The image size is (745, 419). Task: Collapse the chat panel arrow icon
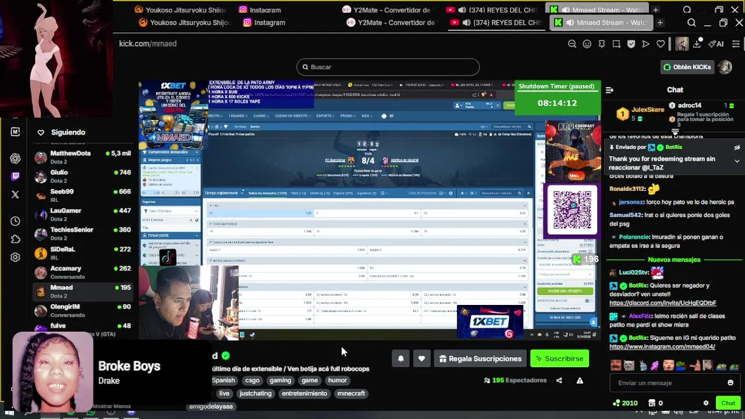pyautogui.click(x=609, y=90)
